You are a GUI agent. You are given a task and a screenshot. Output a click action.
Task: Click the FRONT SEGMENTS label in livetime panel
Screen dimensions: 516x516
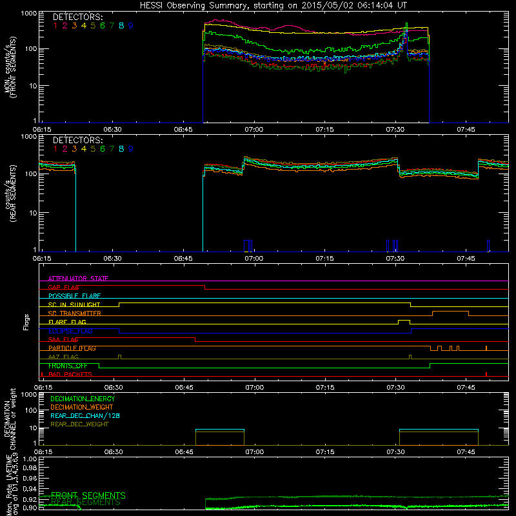coord(88,495)
